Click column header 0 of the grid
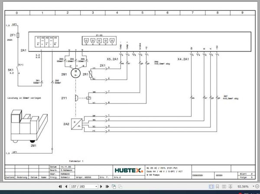The image size is (260, 194). coord(17,13)
